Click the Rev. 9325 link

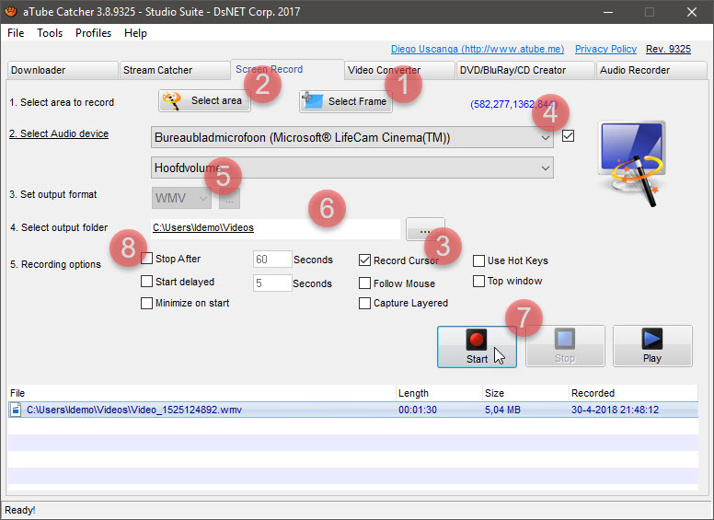[x=668, y=49]
